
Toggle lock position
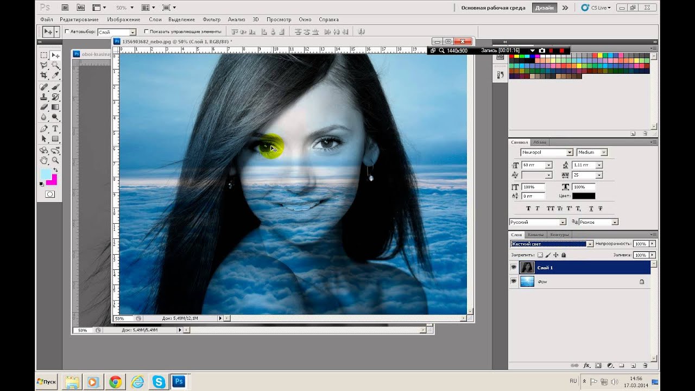(x=555, y=255)
